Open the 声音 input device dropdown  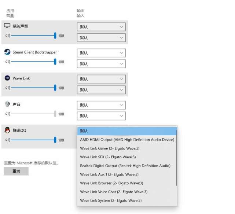pyautogui.click(x=101, y=116)
